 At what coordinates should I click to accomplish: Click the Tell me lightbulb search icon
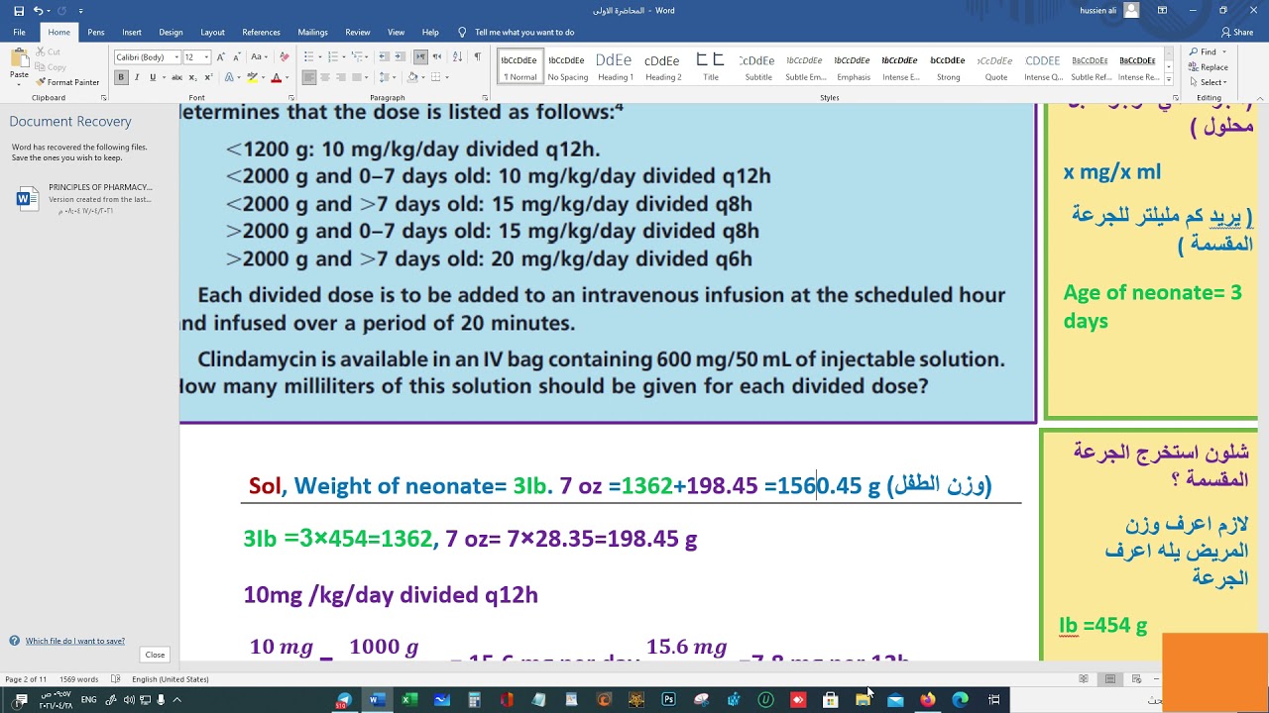(462, 33)
